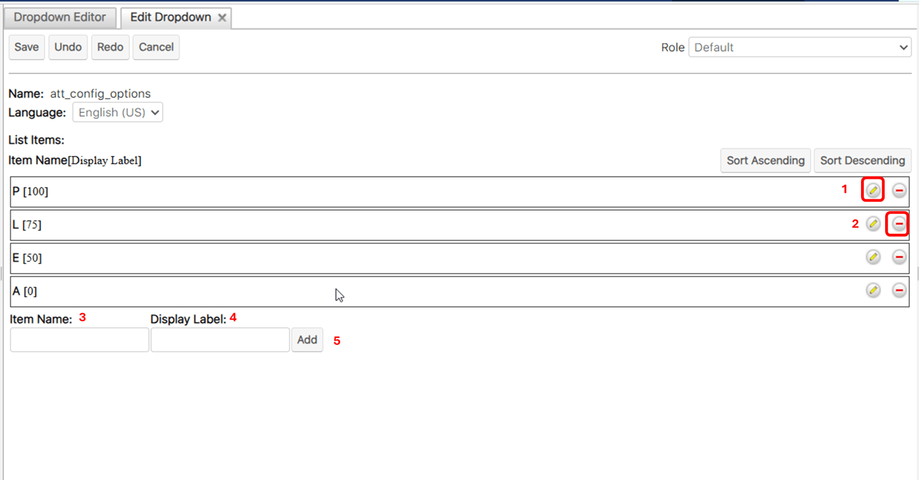Remove the E [50] list item

click(899, 257)
